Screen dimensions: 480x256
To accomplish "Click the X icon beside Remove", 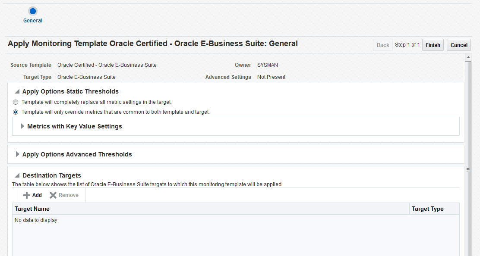I will (53, 195).
